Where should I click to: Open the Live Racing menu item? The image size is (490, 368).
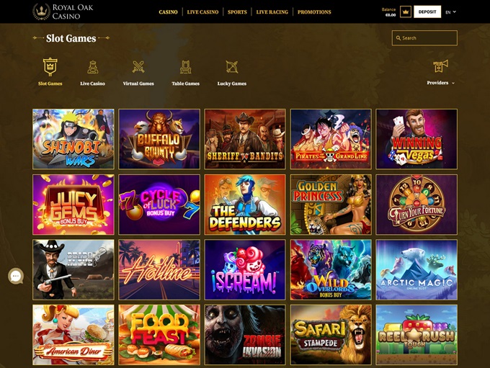(x=272, y=12)
